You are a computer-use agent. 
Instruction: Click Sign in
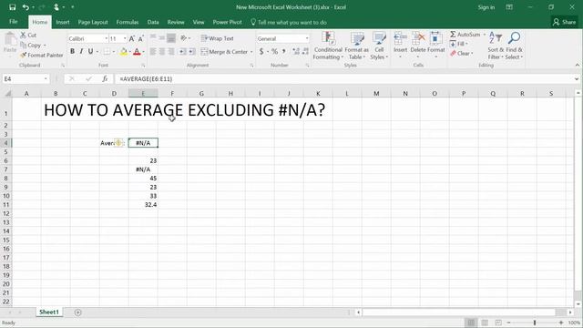click(486, 7)
